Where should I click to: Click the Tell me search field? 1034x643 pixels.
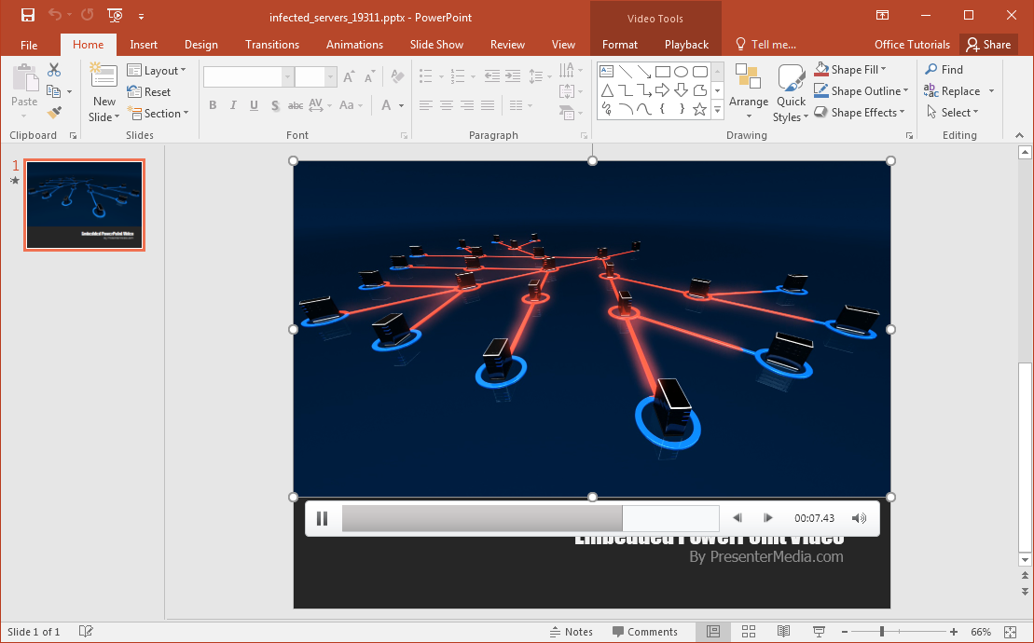[766, 45]
